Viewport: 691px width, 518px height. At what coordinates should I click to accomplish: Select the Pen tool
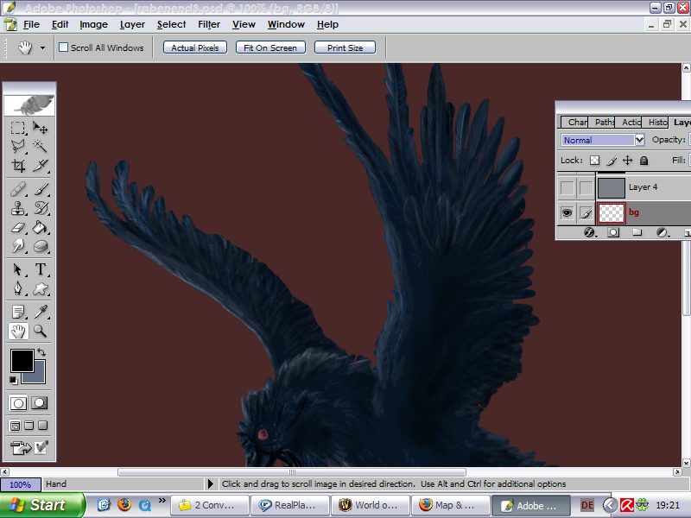coord(17,288)
